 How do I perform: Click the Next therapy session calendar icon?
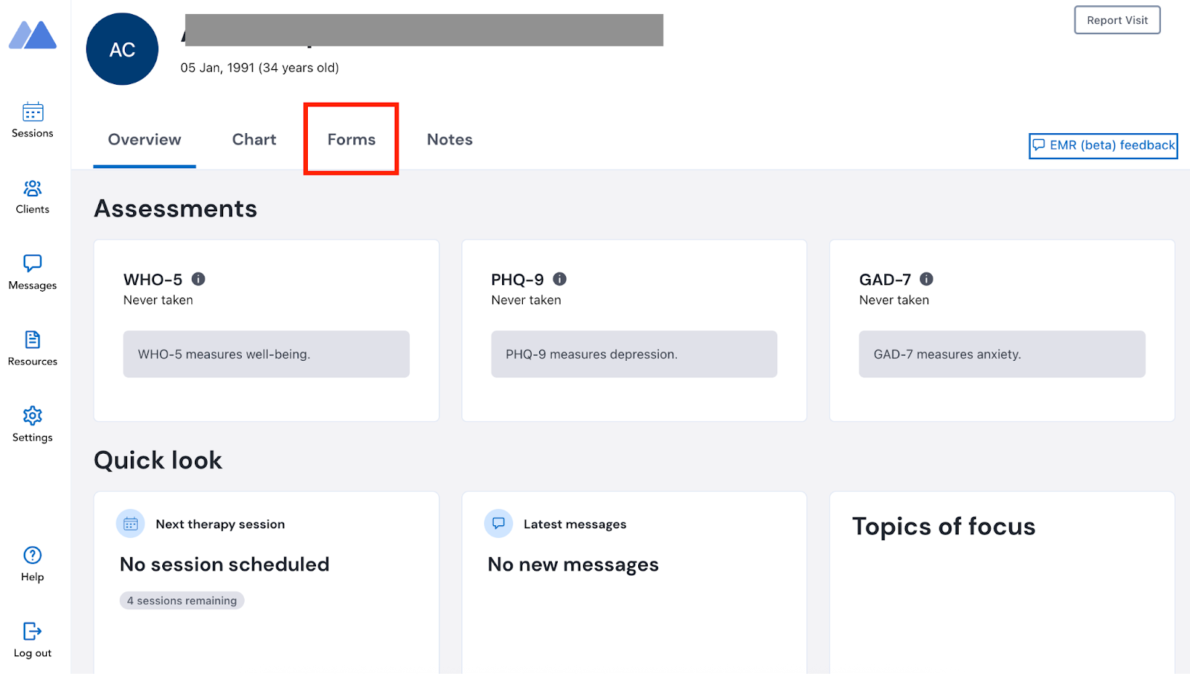pyautogui.click(x=131, y=524)
